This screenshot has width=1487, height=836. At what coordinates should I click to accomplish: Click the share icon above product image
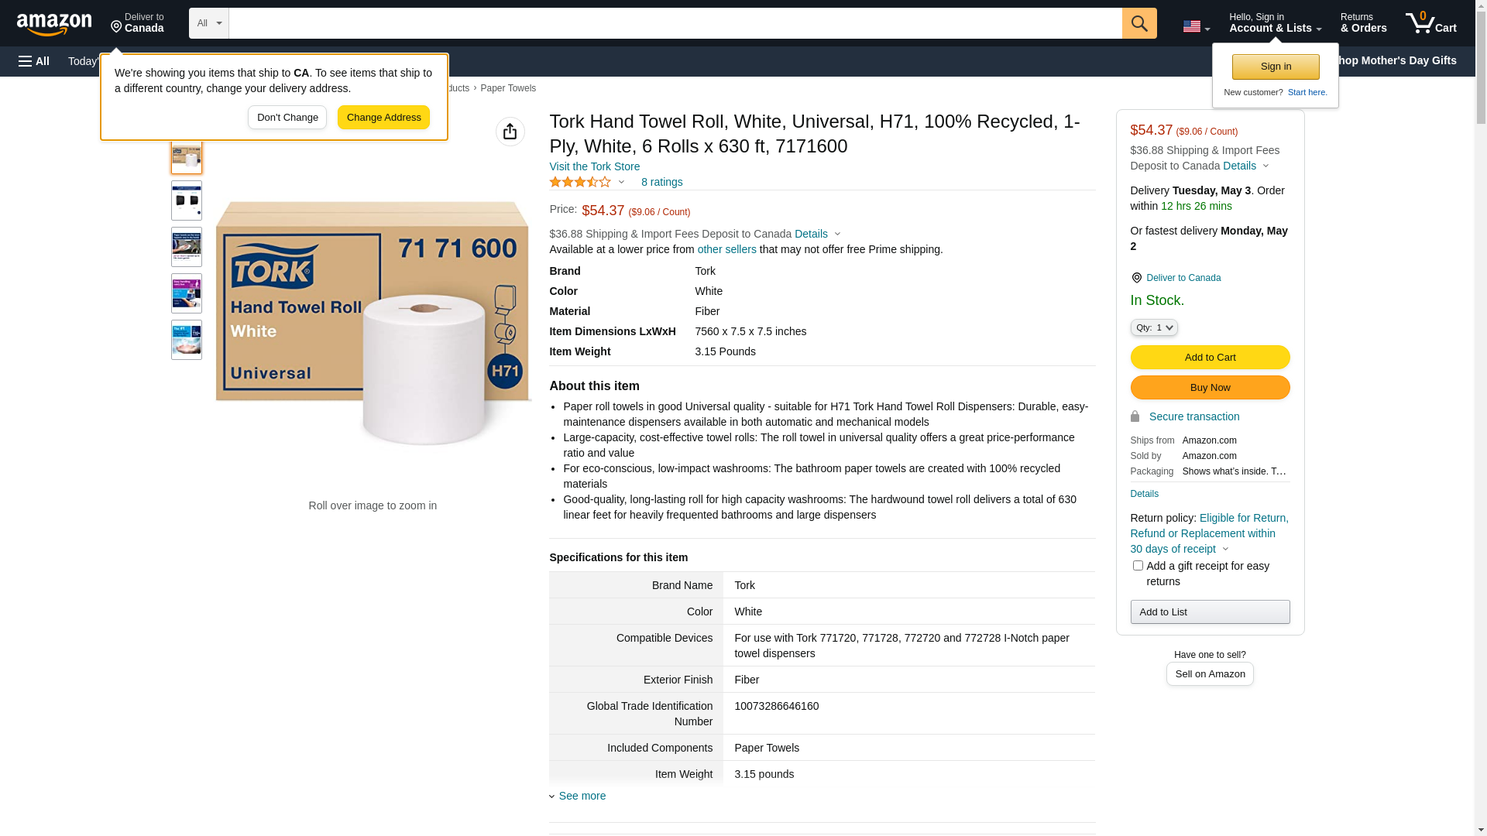point(510,132)
